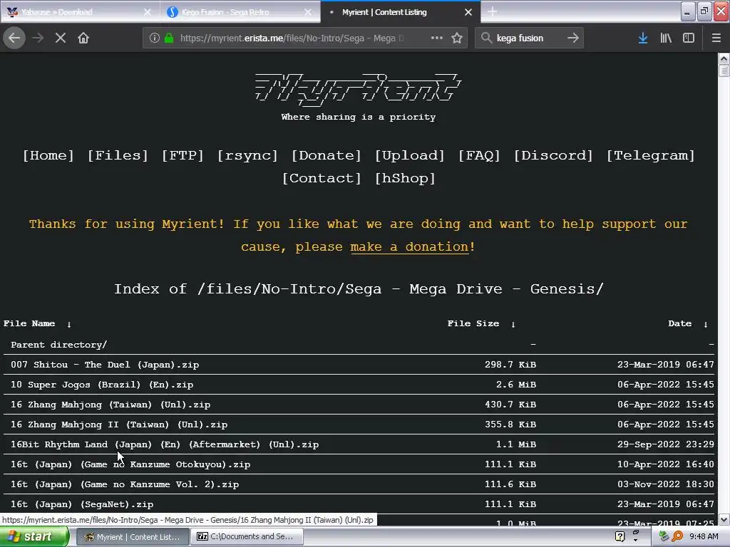The width and height of the screenshot is (730, 547).
Task: Go to Parent directory/ link
Action: (58, 345)
